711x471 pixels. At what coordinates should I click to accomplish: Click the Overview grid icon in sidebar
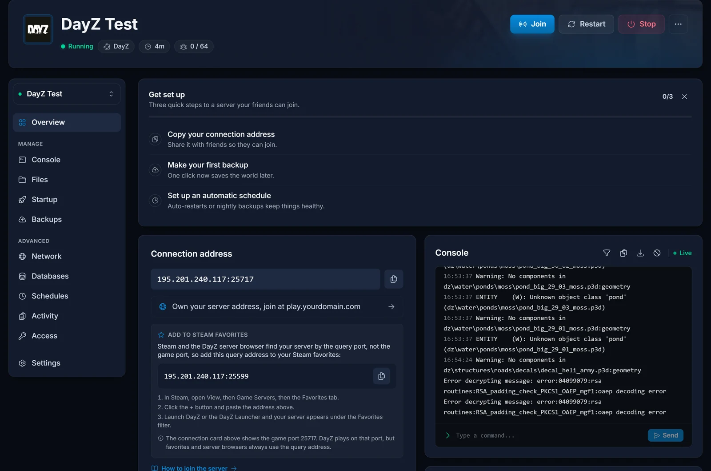tap(22, 122)
